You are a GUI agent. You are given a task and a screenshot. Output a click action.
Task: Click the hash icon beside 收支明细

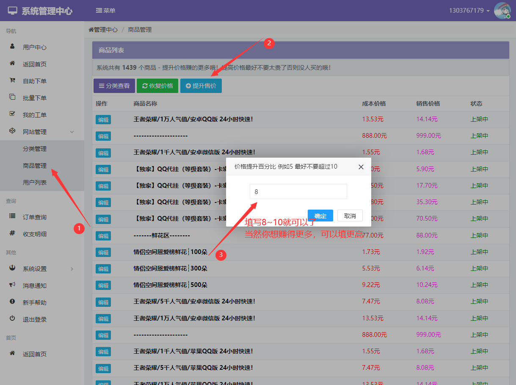point(12,233)
